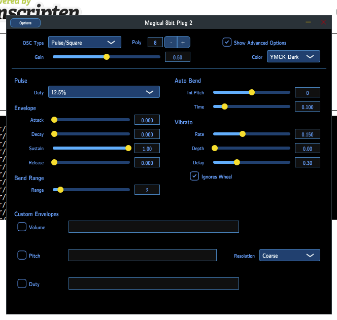Click the Vibrato Delay value 0.30

click(308, 162)
